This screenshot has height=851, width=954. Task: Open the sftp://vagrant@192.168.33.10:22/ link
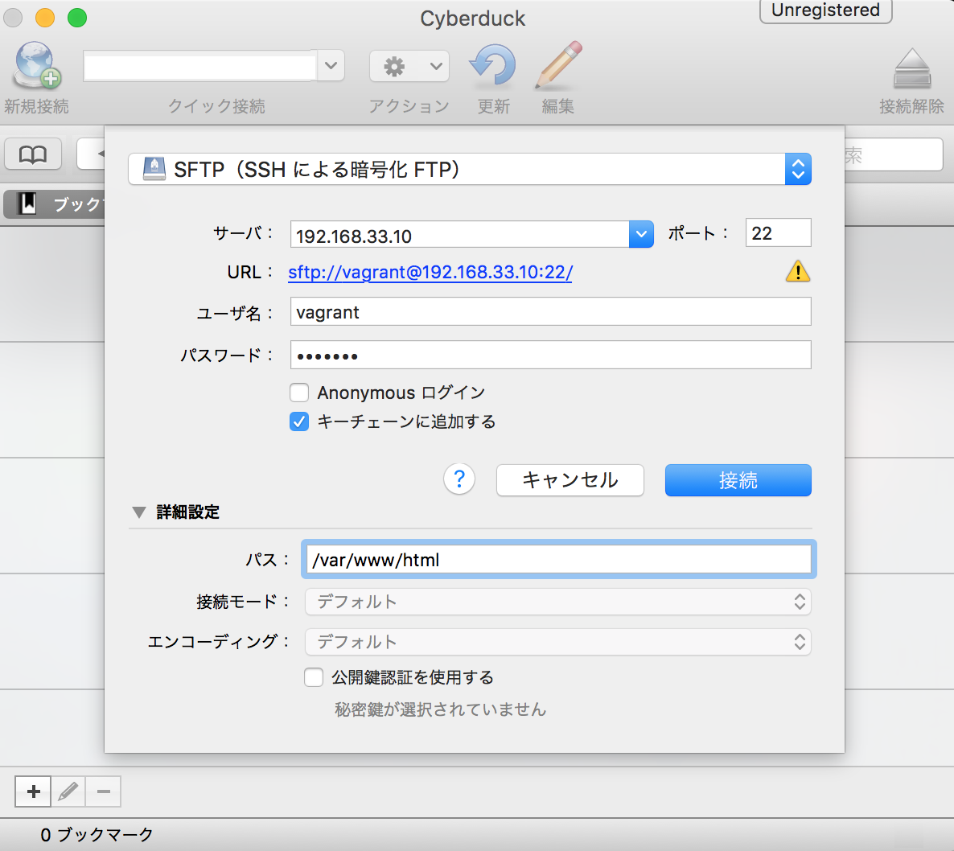click(430, 272)
